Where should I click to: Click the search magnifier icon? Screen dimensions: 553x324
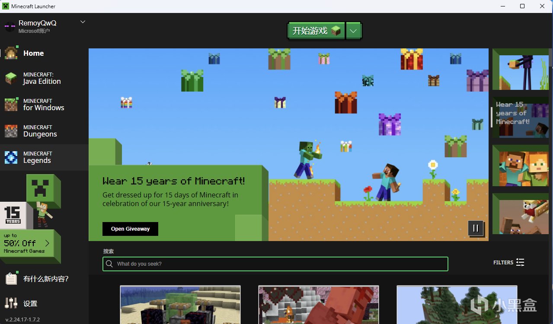tap(110, 264)
